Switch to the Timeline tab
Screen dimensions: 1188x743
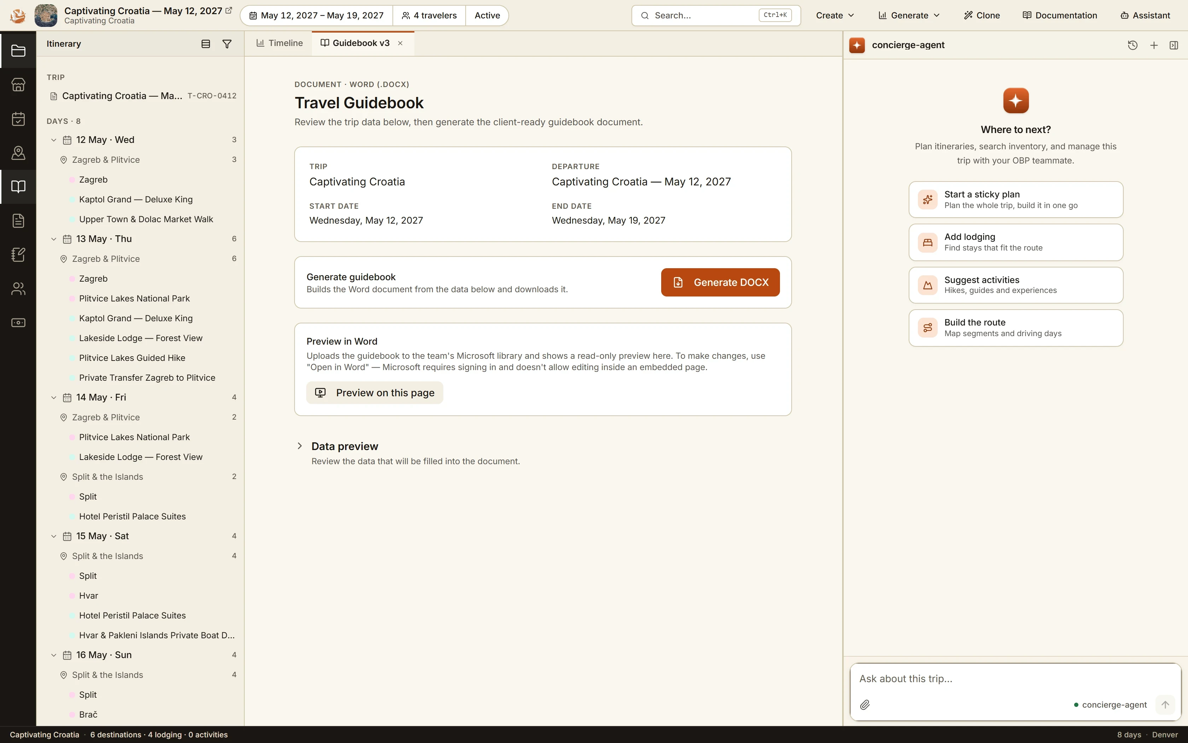[x=279, y=43]
